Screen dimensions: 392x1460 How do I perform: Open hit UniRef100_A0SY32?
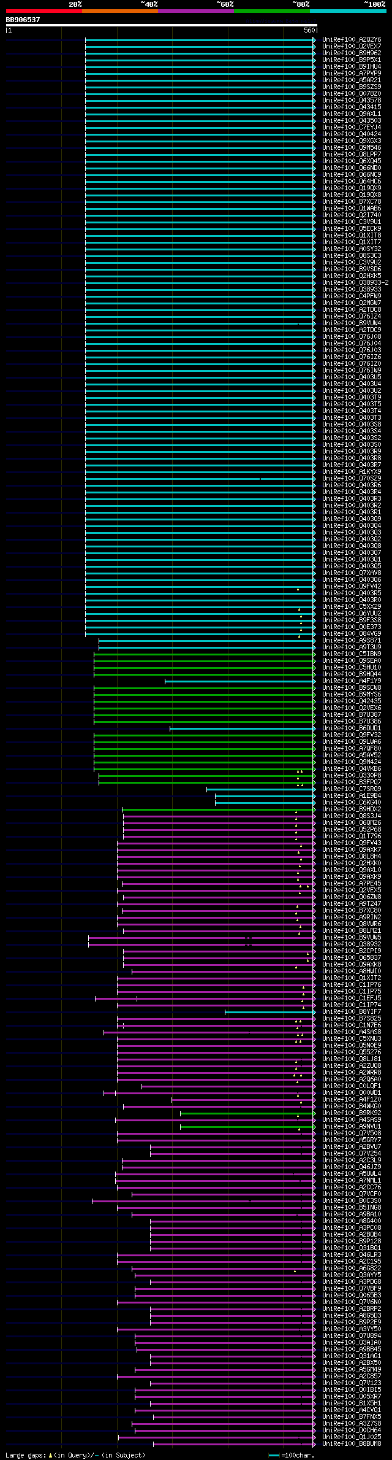(352, 249)
